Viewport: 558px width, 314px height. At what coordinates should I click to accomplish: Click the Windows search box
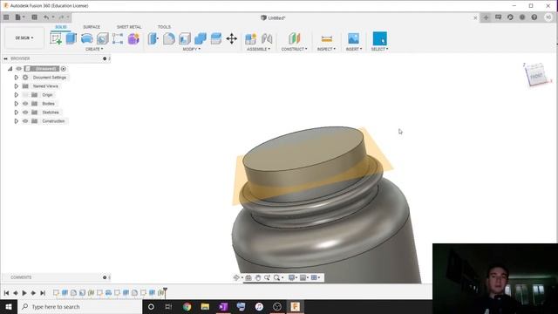click(x=79, y=306)
